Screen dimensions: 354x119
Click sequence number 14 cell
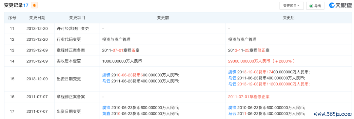[x=12, y=61]
